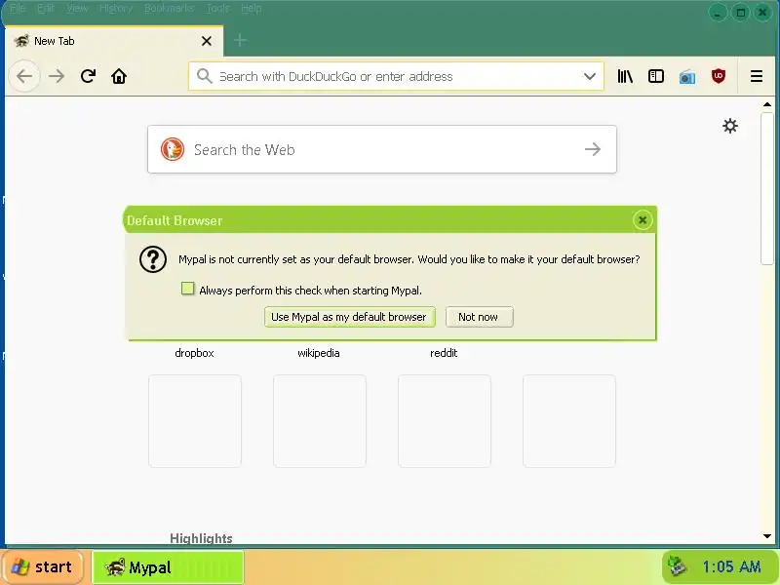The height and width of the screenshot is (585, 780).
Task: Show sidebars icon in toolbar
Action: [655, 76]
